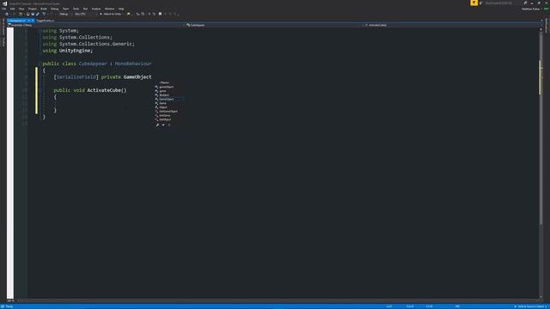
Task: Click the SerializeField attribute text
Action: click(x=76, y=77)
